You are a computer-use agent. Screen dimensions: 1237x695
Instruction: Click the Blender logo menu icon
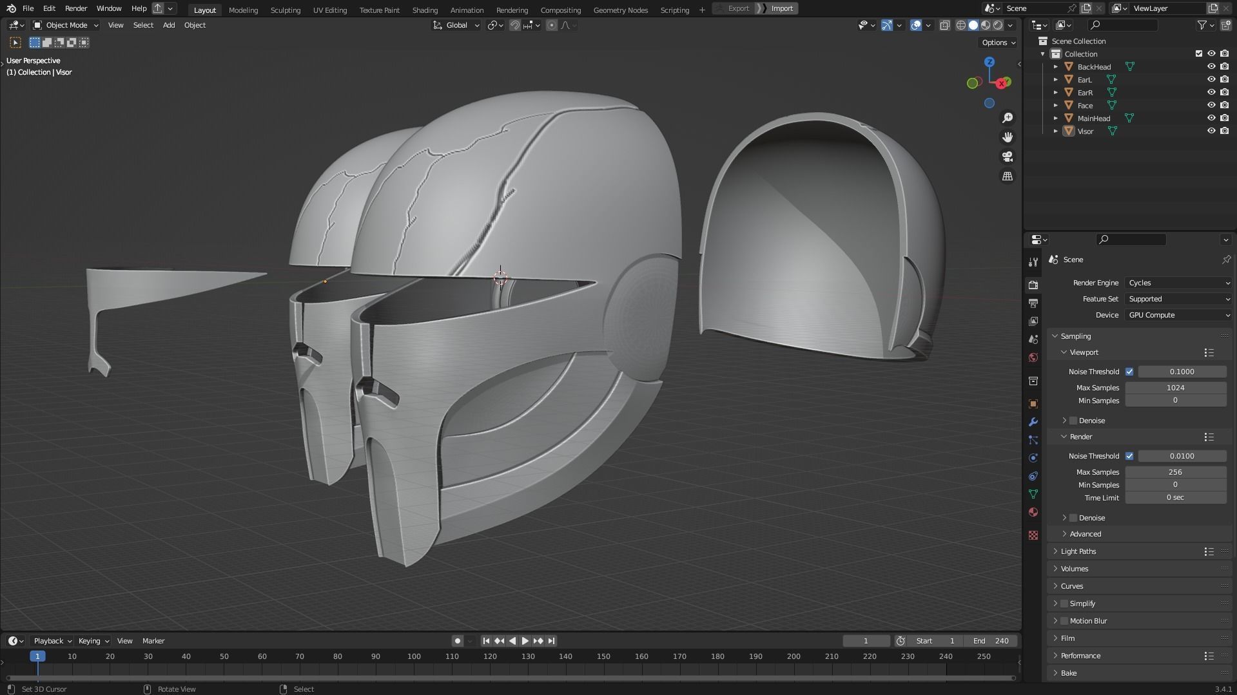click(x=11, y=8)
